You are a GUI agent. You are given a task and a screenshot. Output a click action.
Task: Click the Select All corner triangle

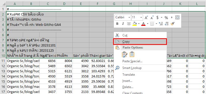(4, 4)
